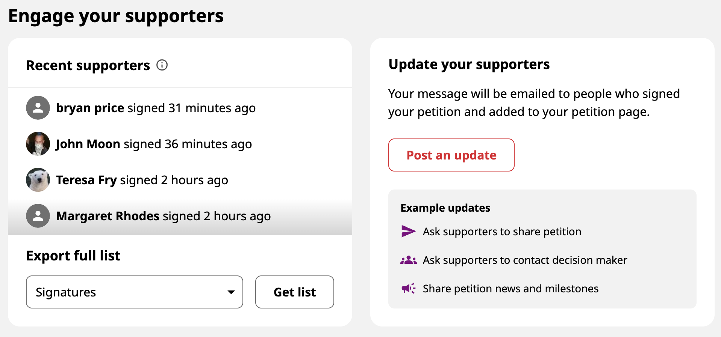Click bryan price's default avatar icon

(x=38, y=108)
